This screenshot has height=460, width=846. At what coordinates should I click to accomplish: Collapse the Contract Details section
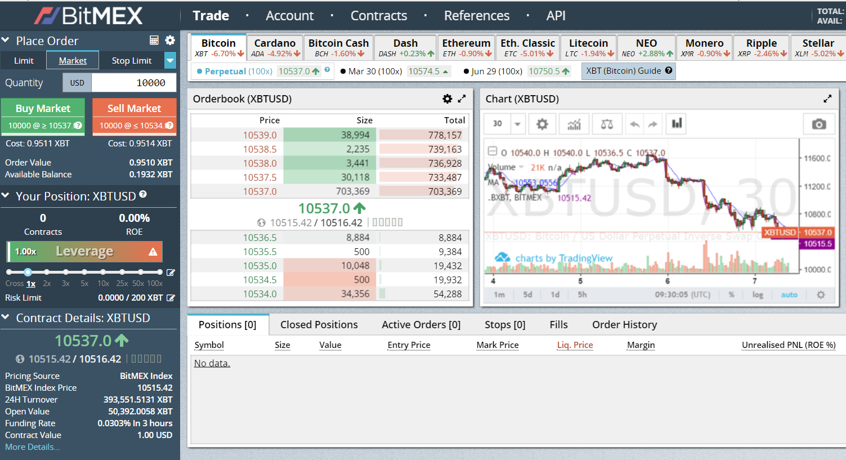(x=6, y=318)
